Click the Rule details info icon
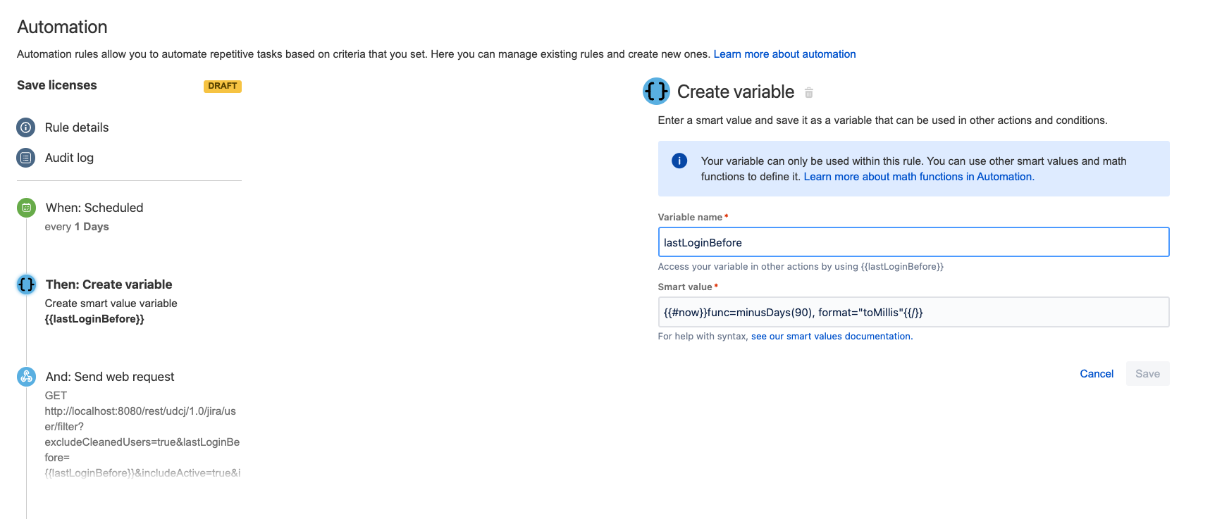The height and width of the screenshot is (519, 1222). 26,127
